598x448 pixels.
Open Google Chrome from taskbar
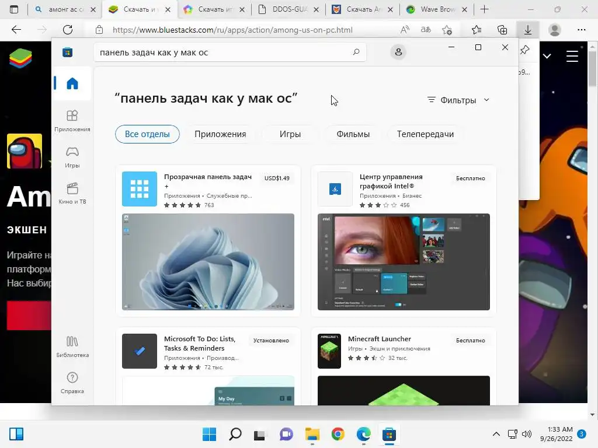point(338,434)
